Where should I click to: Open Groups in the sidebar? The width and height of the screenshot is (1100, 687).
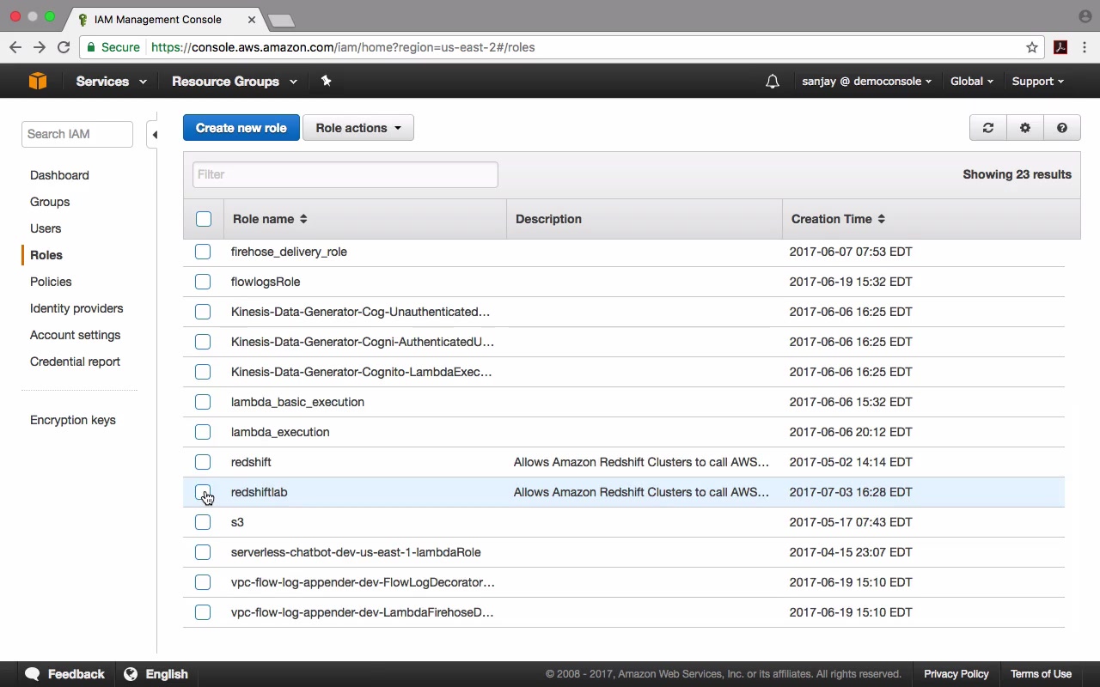click(x=50, y=202)
